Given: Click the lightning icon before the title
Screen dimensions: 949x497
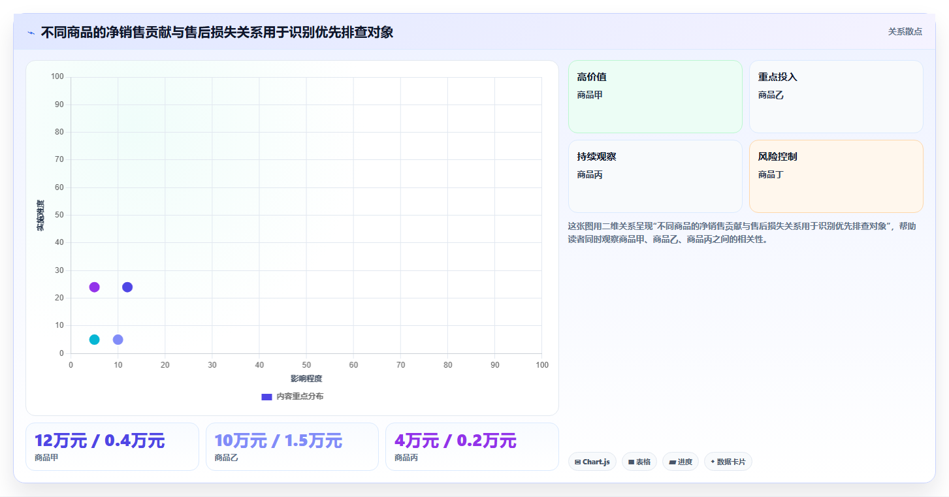Looking at the screenshot, I should pos(31,33).
